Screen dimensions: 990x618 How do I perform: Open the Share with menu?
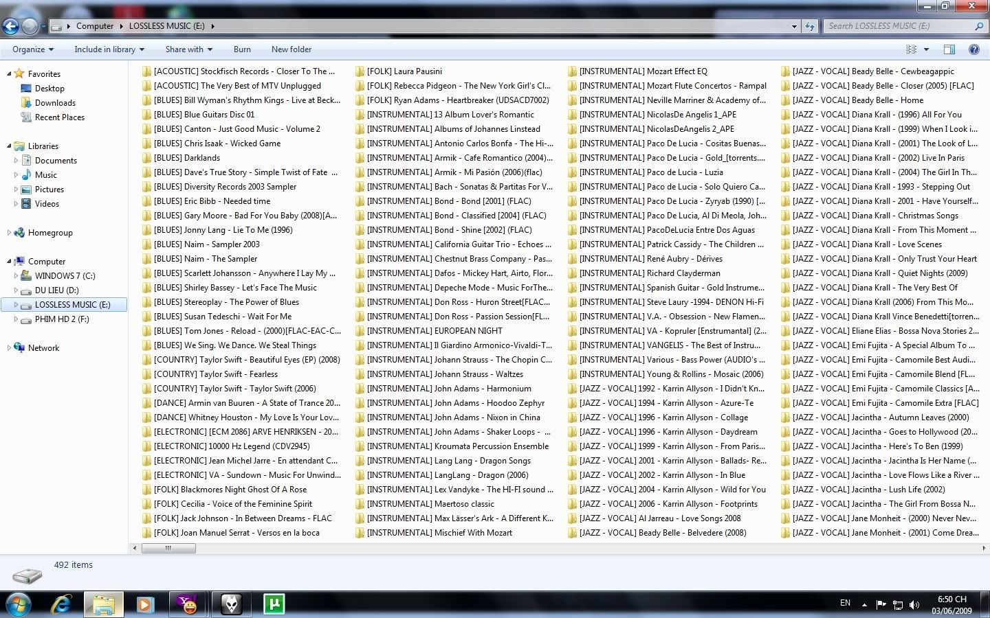tap(189, 49)
